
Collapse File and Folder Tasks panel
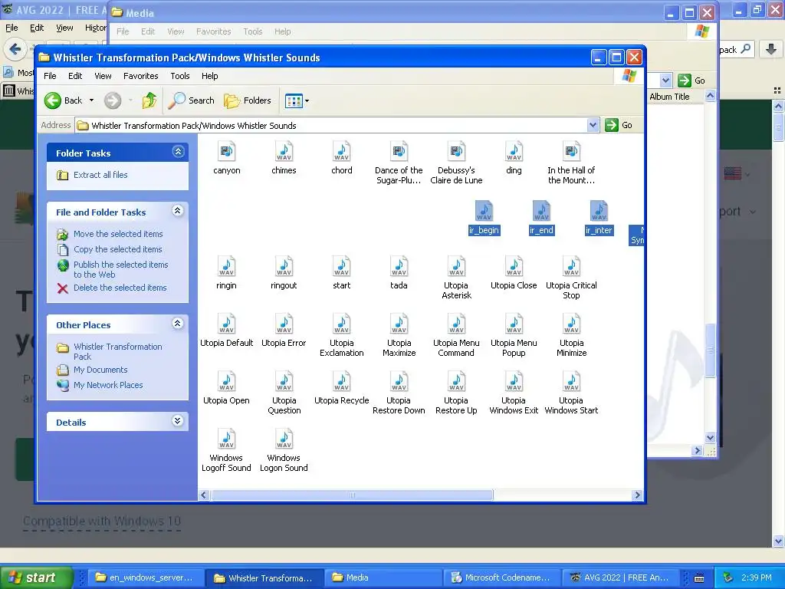[x=178, y=211]
